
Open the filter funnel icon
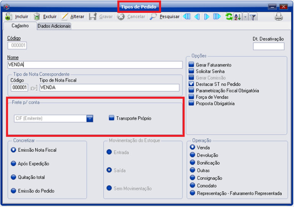point(253,17)
